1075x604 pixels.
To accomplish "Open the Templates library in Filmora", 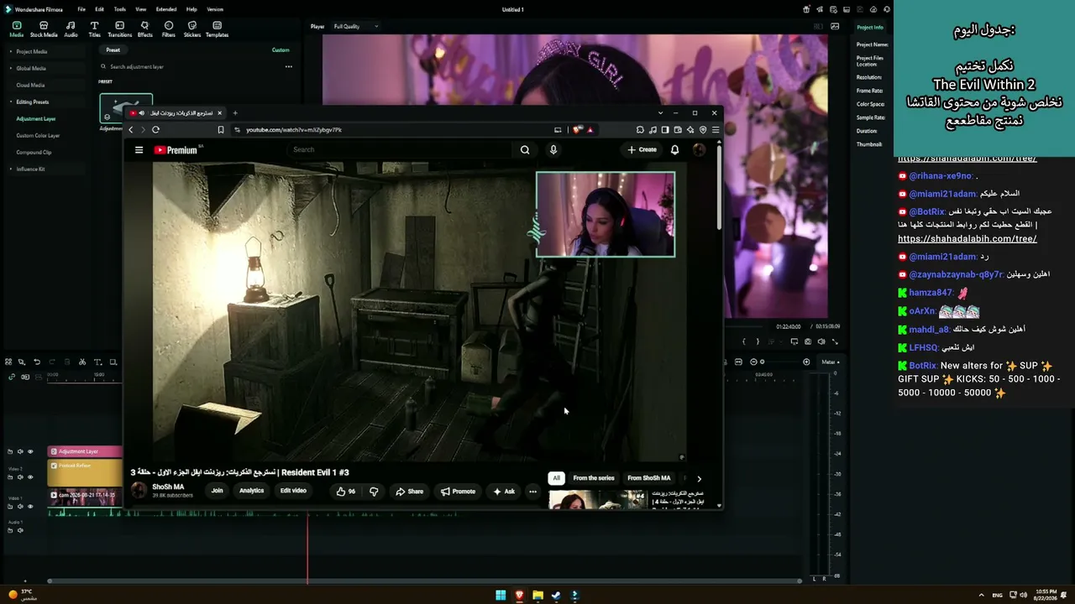I will click(x=217, y=29).
